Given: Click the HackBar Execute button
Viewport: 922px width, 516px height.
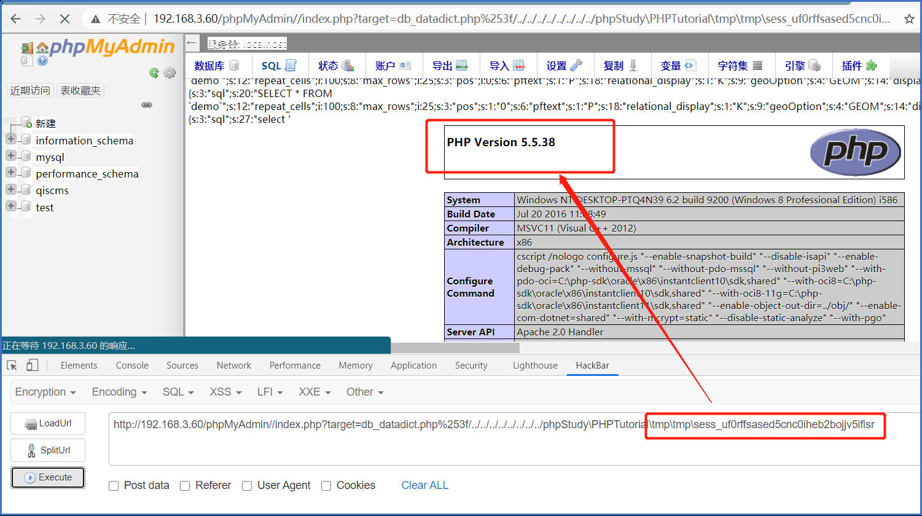Looking at the screenshot, I should coord(48,477).
